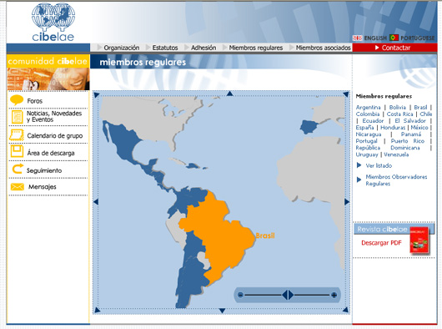Pan the map left with left arrow

[x=96, y=202]
